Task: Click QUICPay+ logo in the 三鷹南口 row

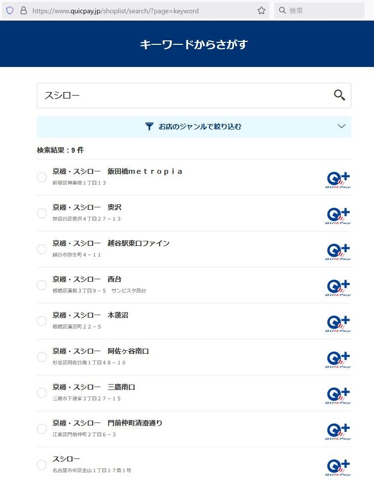Action: click(338, 395)
